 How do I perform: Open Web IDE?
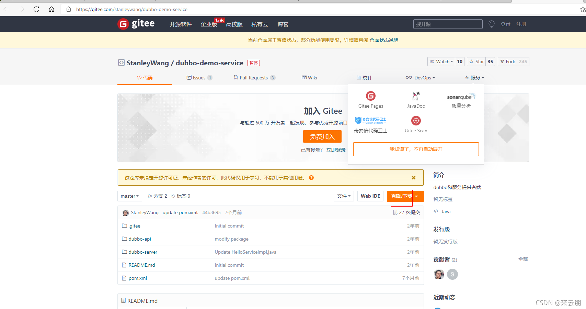pyautogui.click(x=370, y=196)
